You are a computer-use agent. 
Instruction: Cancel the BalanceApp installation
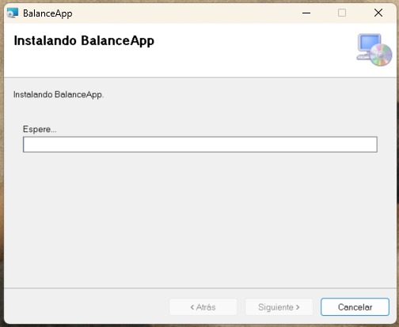(x=355, y=307)
